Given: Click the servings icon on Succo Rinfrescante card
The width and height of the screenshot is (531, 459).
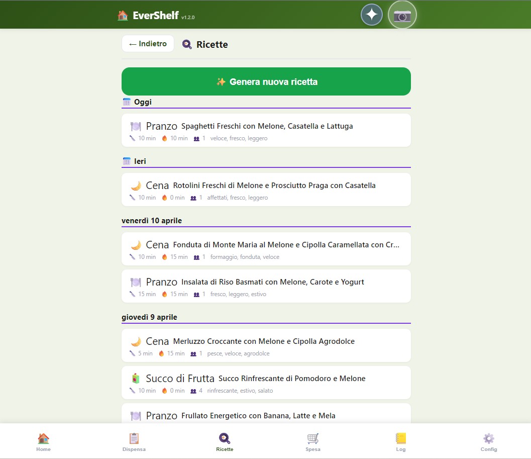Looking at the screenshot, I should (x=193, y=391).
